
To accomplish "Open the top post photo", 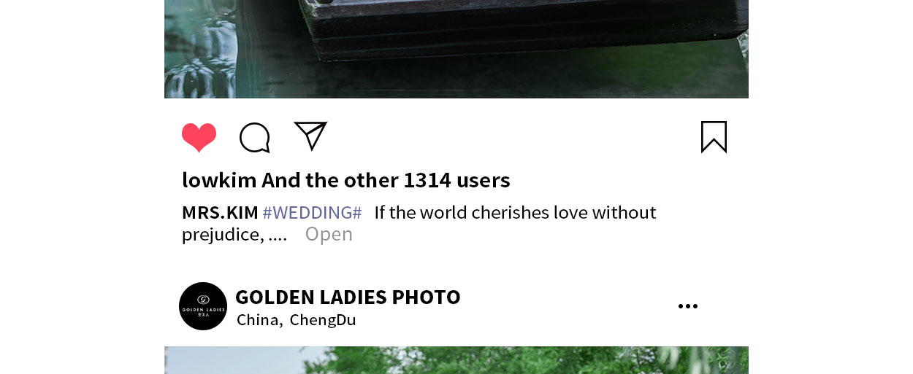I will pyautogui.click(x=457, y=49).
